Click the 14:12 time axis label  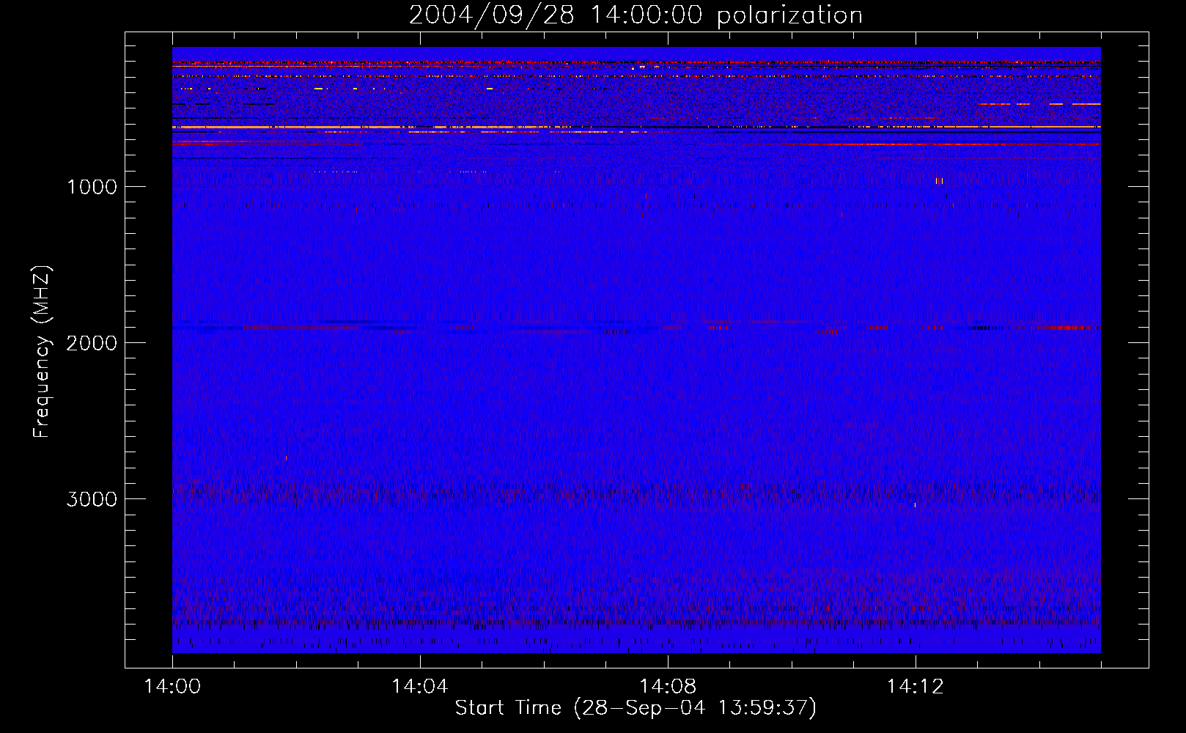click(915, 687)
